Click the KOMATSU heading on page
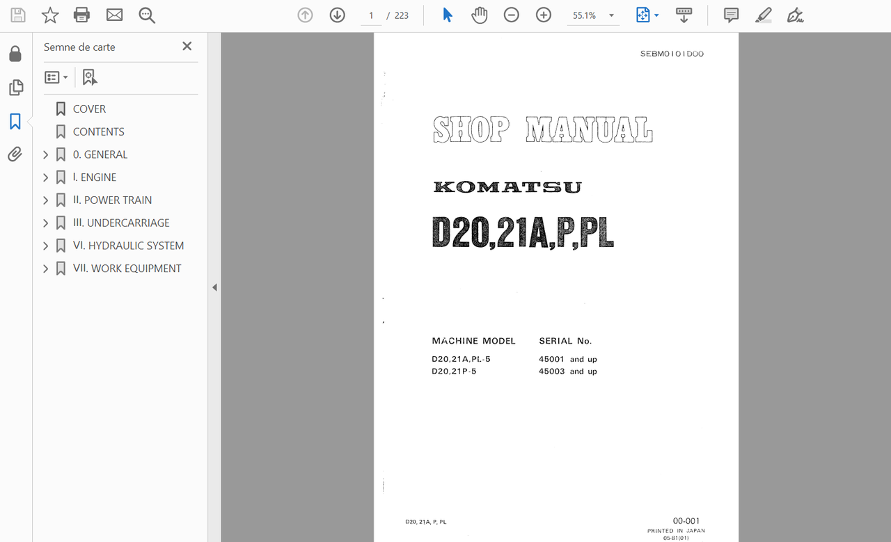The image size is (891, 542). (x=507, y=186)
